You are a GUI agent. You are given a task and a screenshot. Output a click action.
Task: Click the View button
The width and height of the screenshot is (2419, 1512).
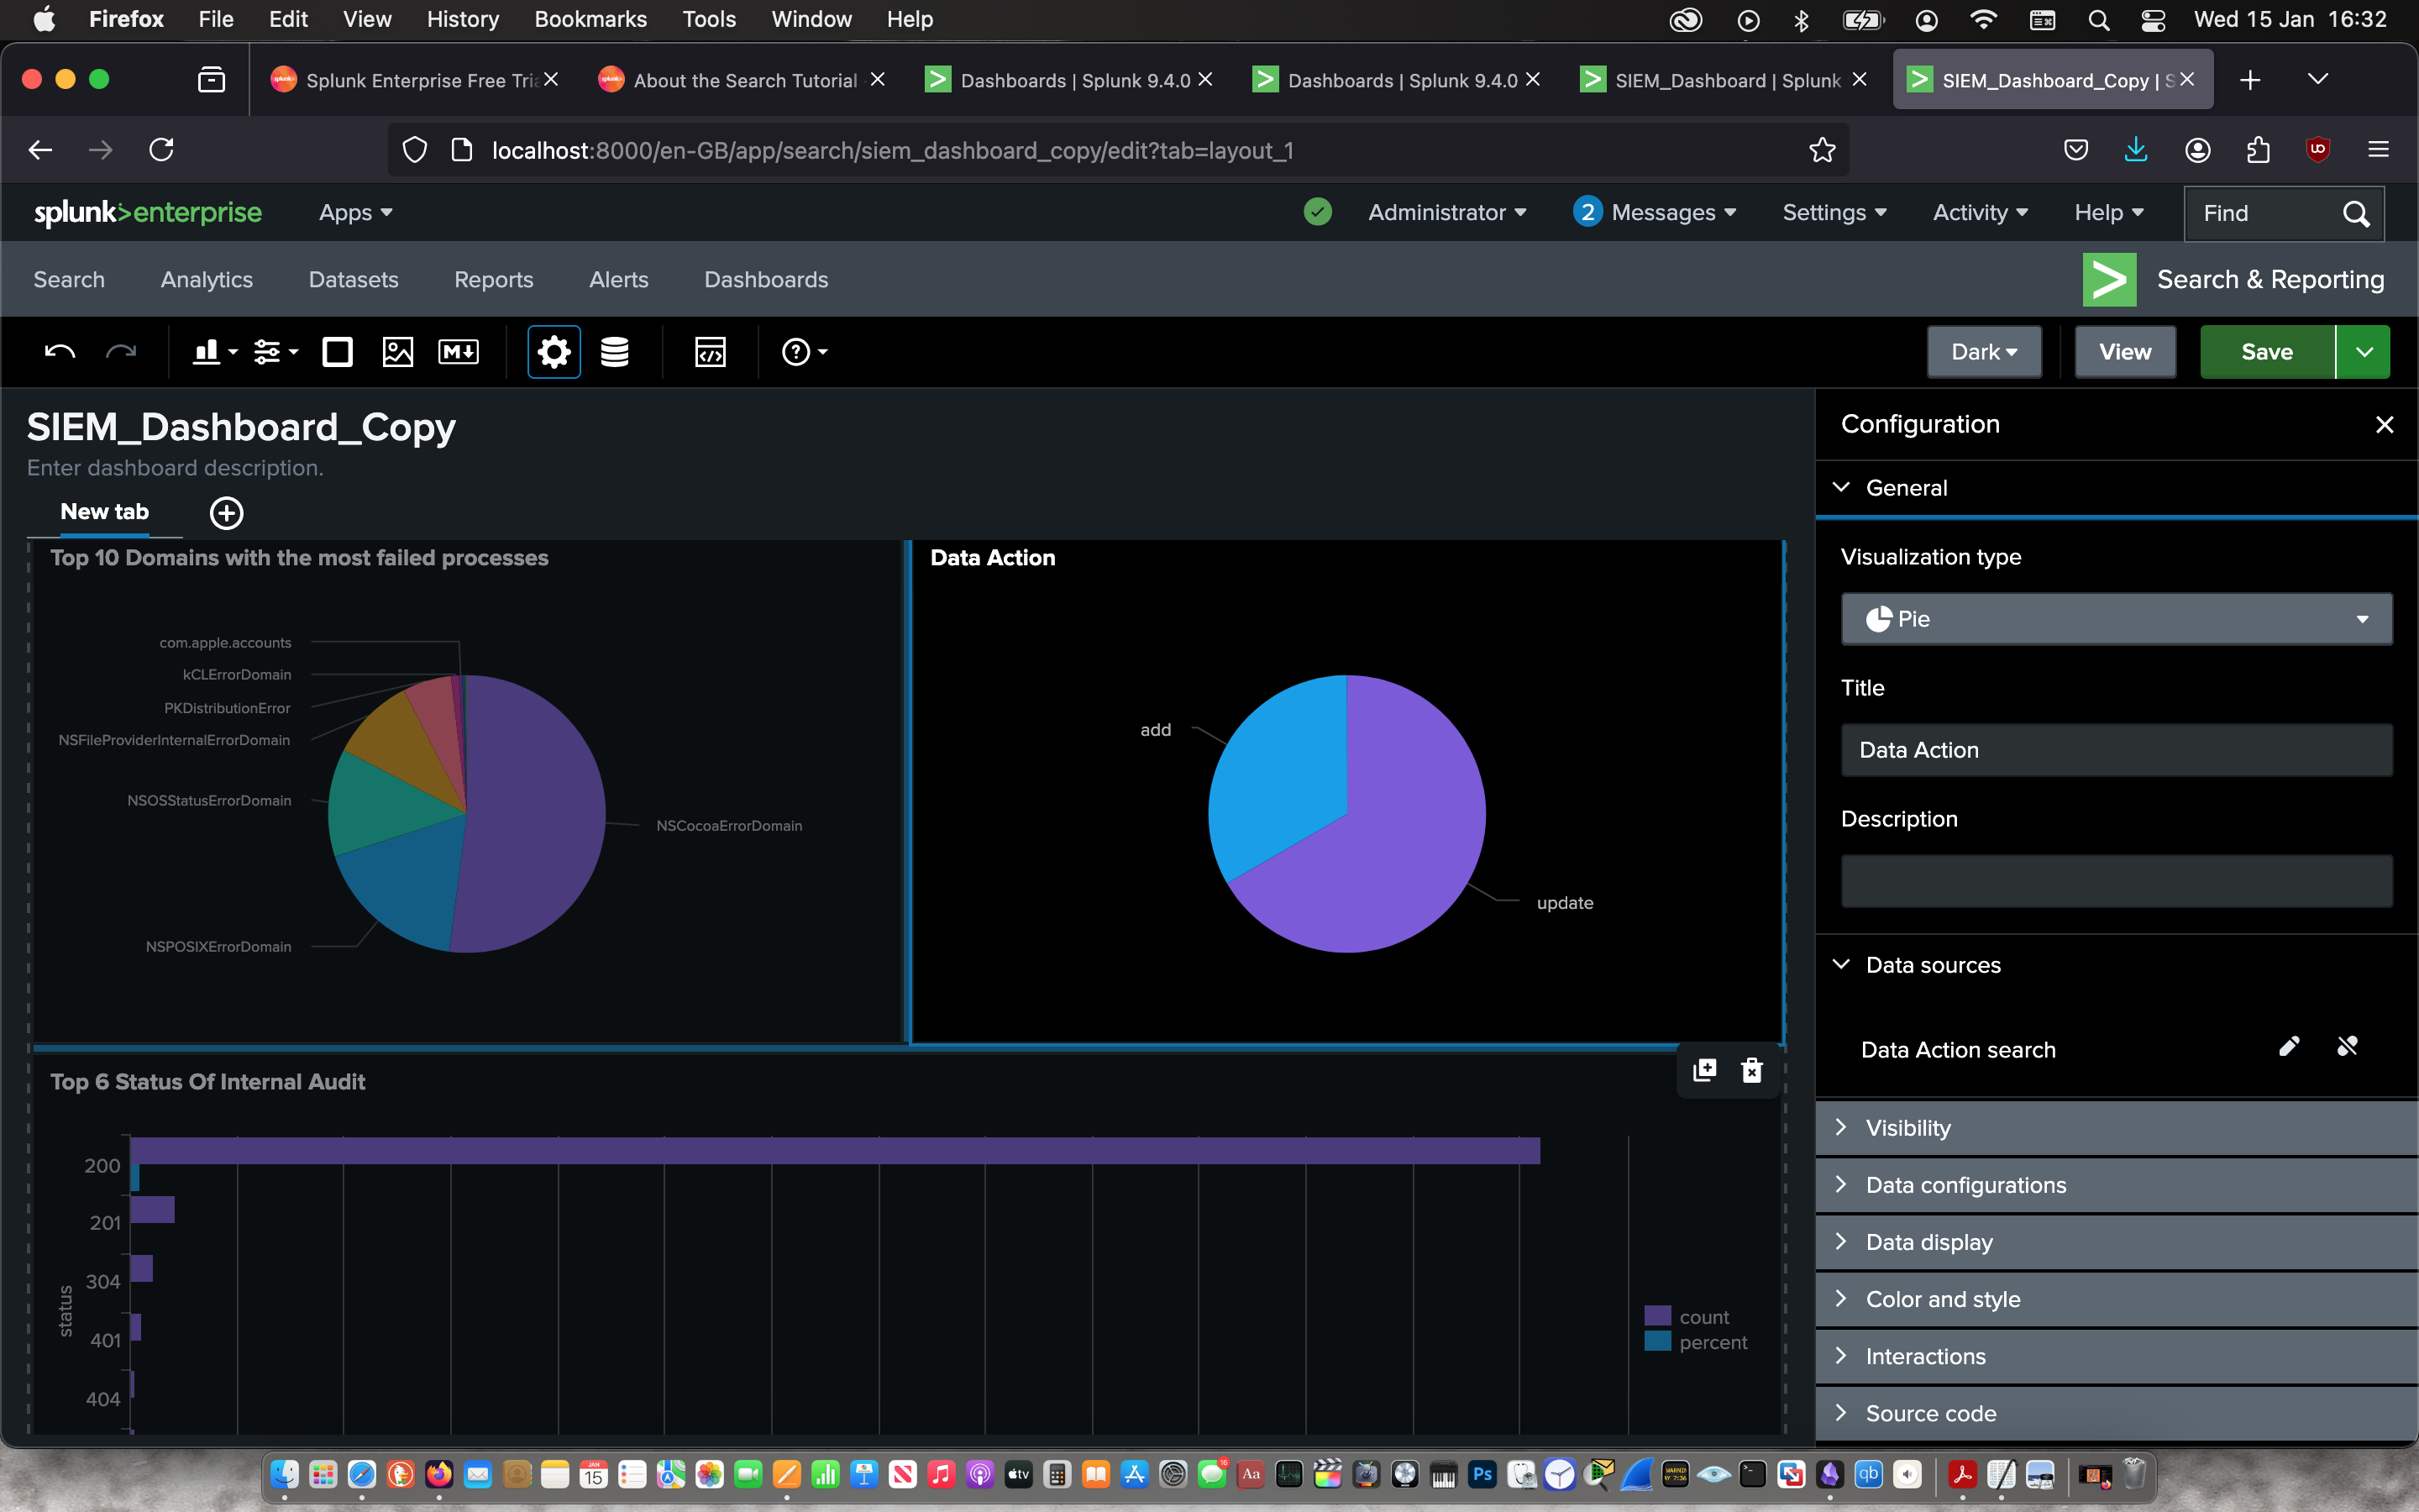click(2124, 352)
